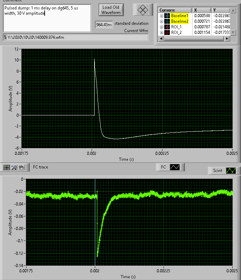Click the lower graph's -0.14 y-axis minimum label
241x280 pixels.
18,266
